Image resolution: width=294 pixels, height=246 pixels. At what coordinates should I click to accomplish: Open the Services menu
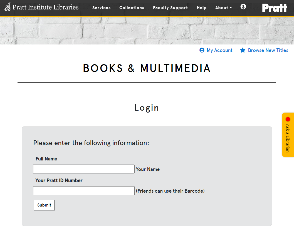(x=102, y=8)
